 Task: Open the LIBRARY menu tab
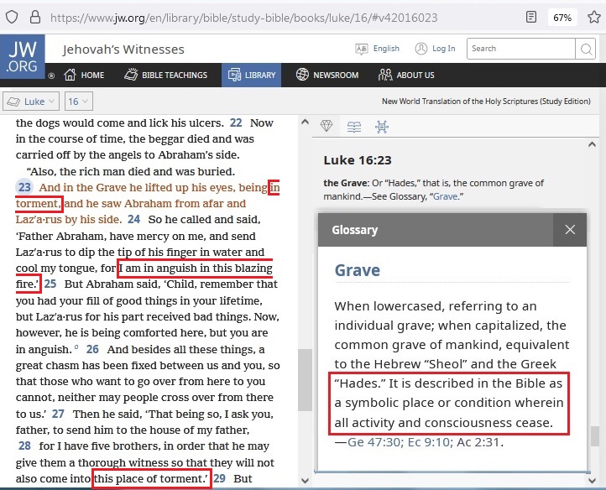click(251, 75)
